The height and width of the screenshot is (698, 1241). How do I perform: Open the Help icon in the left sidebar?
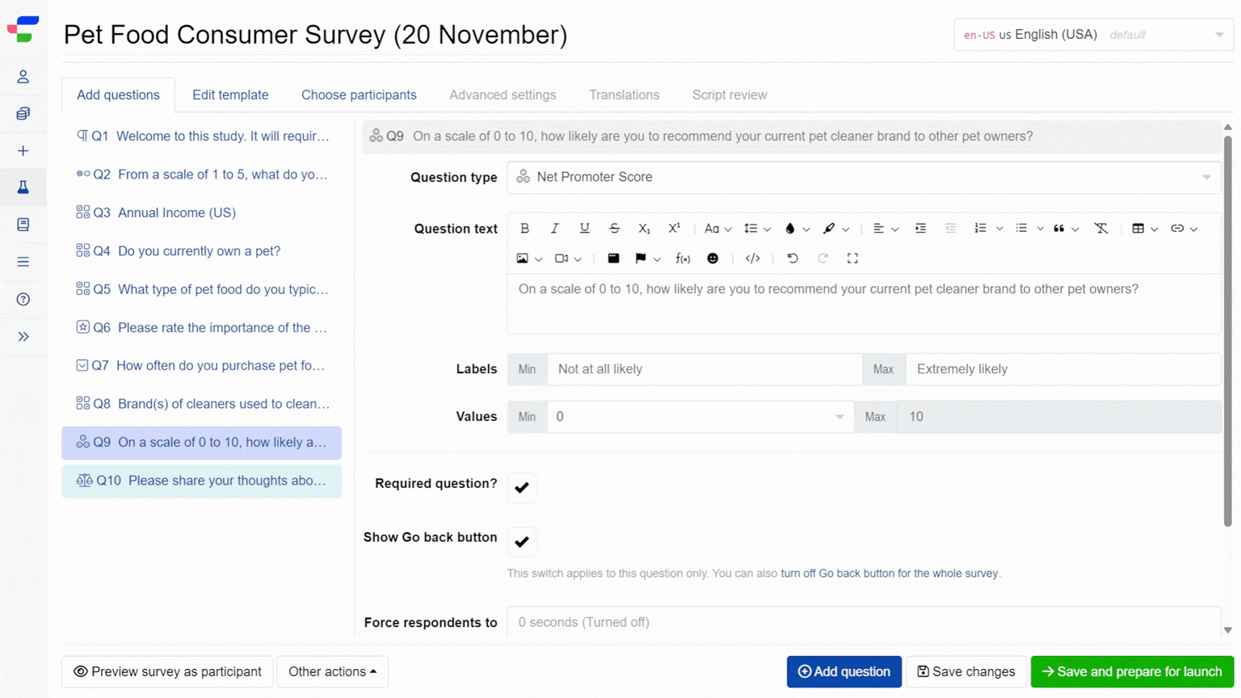24,299
